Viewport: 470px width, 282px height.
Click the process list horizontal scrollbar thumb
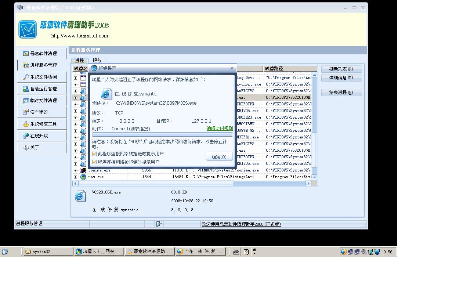(x=156, y=183)
